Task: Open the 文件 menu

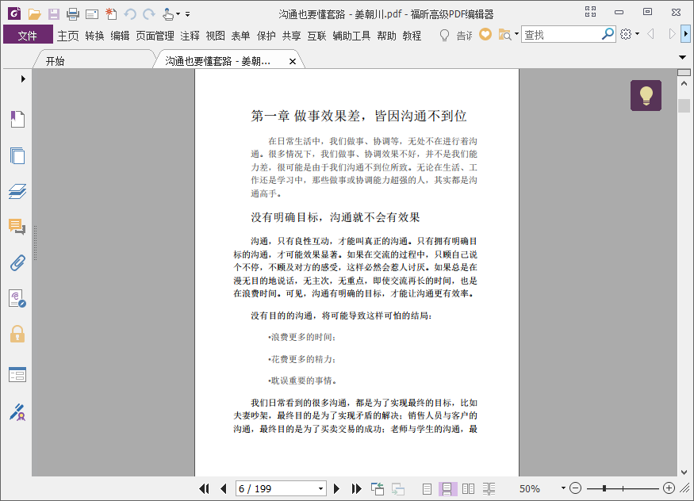Action: (x=28, y=36)
